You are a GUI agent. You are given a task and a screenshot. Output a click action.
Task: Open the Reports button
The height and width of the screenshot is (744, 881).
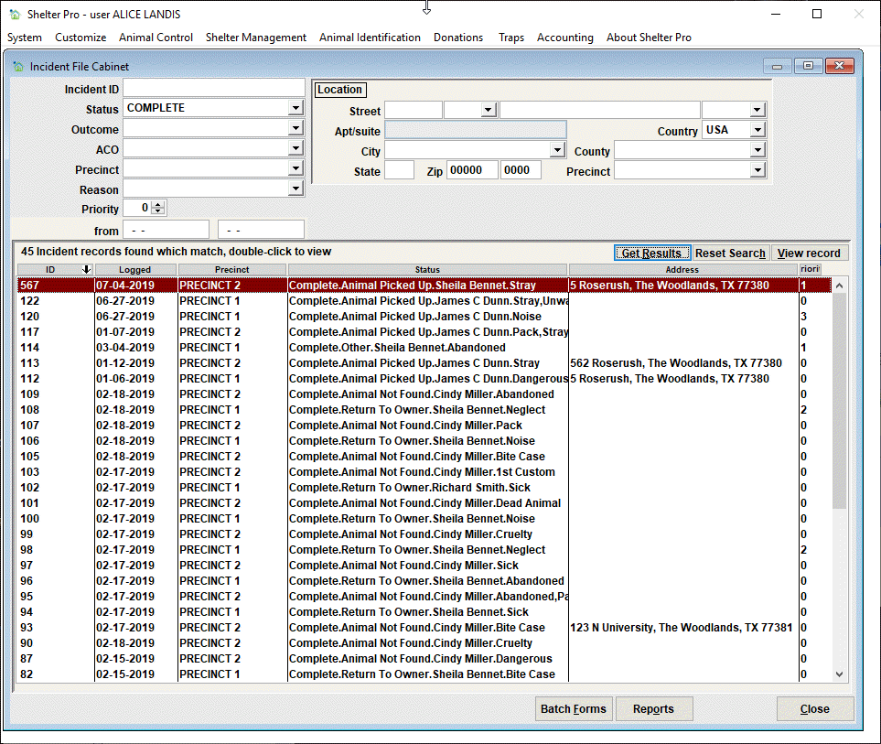coord(653,708)
